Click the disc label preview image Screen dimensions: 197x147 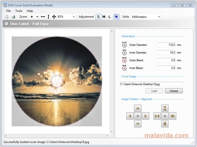point(57,81)
